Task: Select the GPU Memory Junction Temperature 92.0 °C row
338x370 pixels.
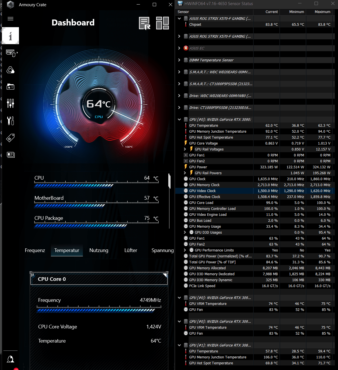Action: 255,131
